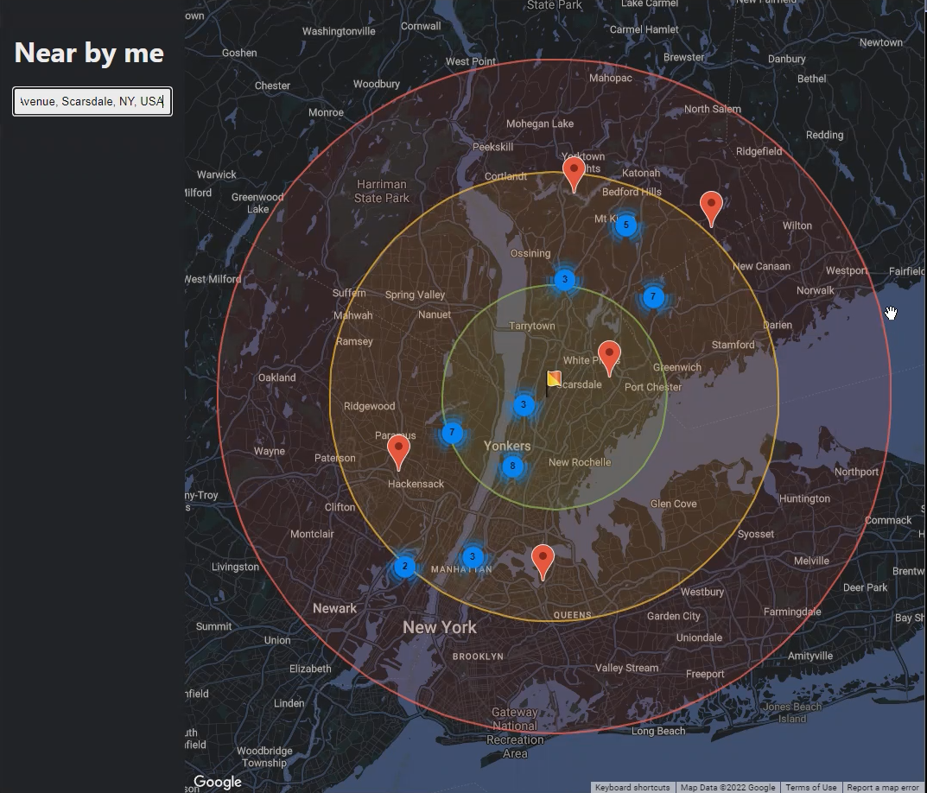Click the red pin near Yorktown Heights
Viewport: 927px width, 793px height.
(574, 174)
